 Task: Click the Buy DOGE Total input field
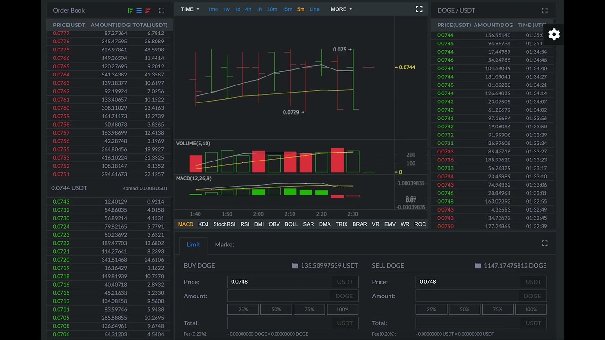coord(293,323)
